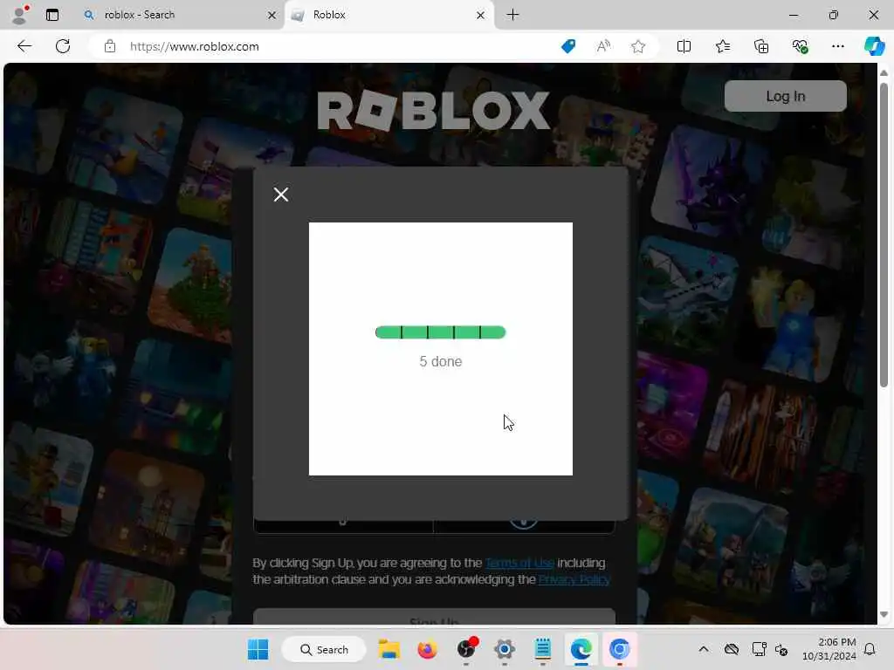Click the green progress bar
Viewport: 894px width, 670px height.
[x=440, y=332]
